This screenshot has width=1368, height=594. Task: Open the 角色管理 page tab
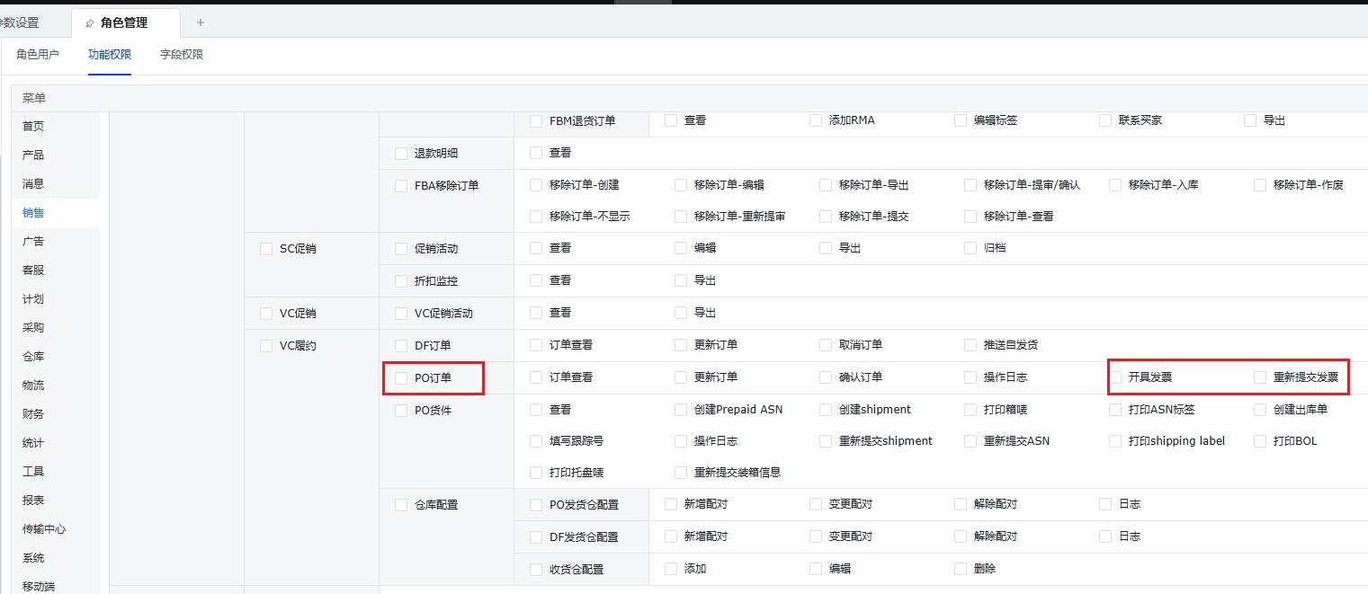pos(124,22)
